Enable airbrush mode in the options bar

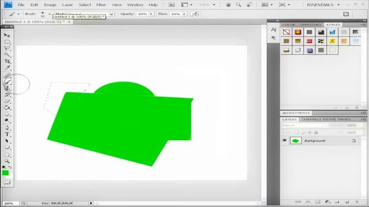click(195, 14)
